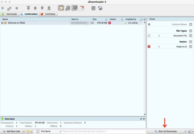
Task: Move selection to bottom arrow icon
Action: click(49, 8)
